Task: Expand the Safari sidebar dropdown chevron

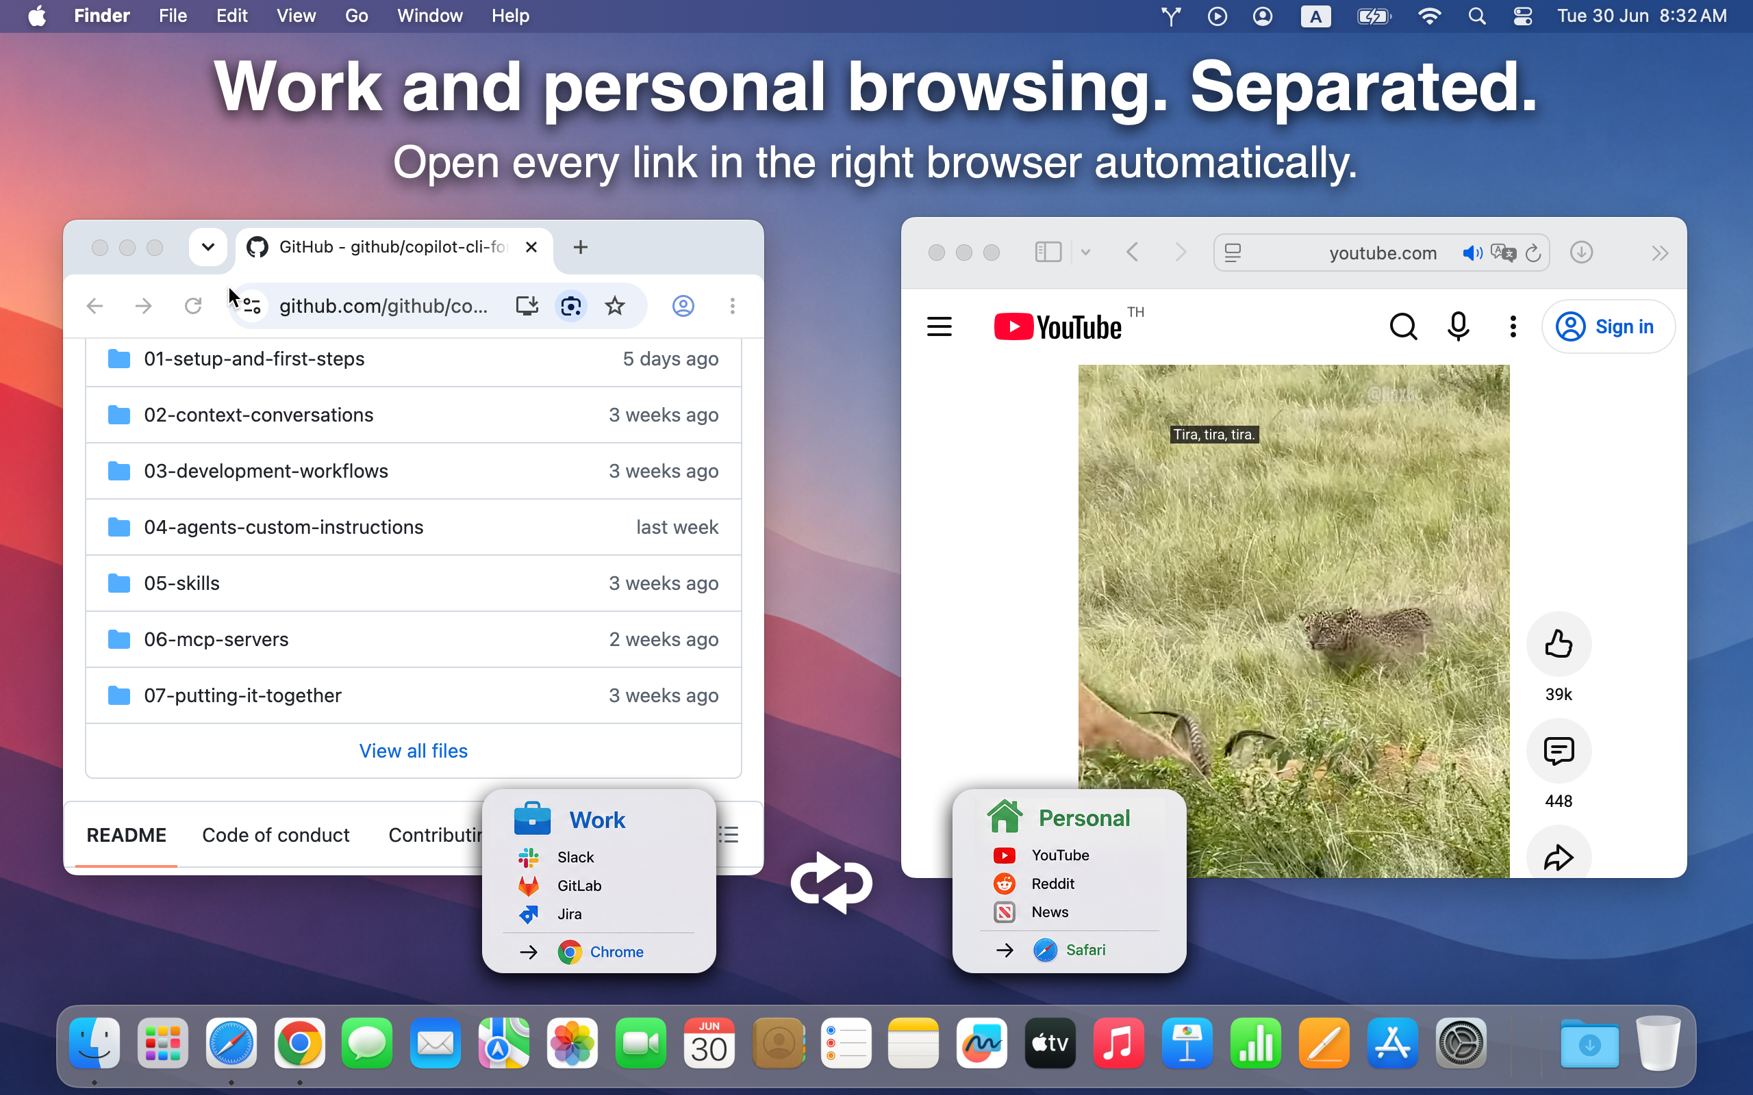Action: [1085, 253]
